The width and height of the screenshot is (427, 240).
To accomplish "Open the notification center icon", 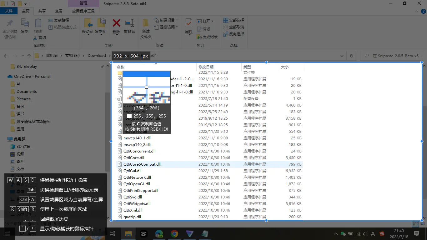I will [417, 233].
